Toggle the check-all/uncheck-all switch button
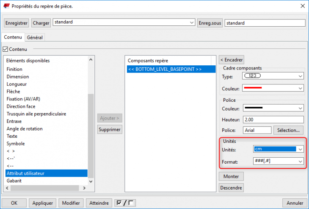Viewport: 309px width, 209px height. tap(125, 203)
